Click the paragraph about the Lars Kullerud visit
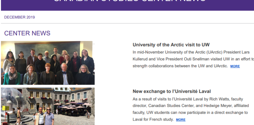The width and height of the screenshot is (254, 125). pyautogui.click(x=193, y=59)
